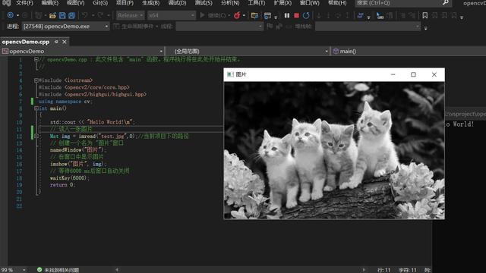Open the 扩展(X) menu
This screenshot has height=273, width=486.
click(282, 3)
